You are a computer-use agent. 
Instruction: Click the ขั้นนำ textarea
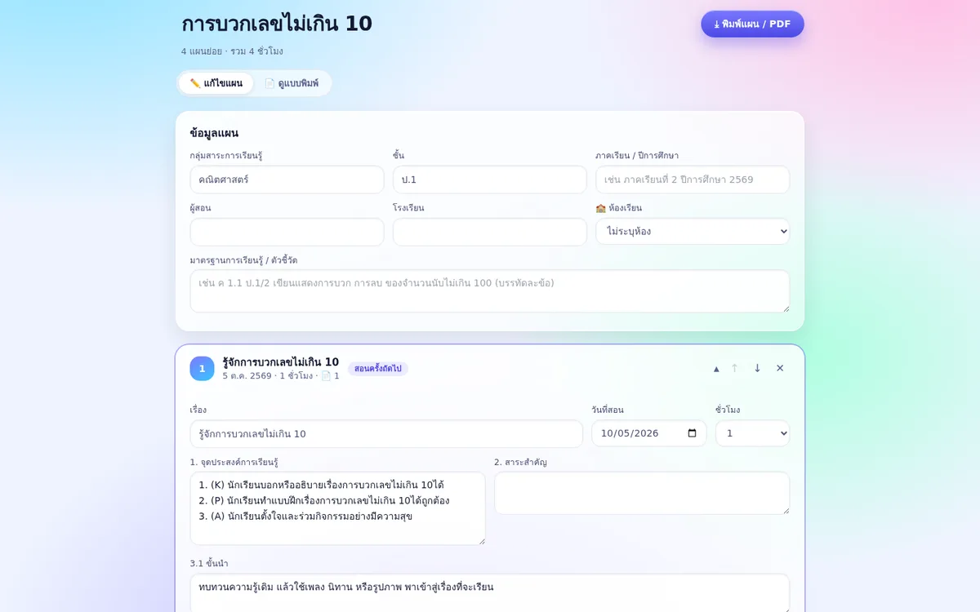pyautogui.click(x=490, y=594)
